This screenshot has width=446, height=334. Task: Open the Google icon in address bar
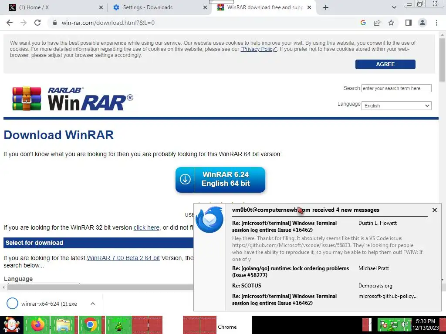coord(363,23)
